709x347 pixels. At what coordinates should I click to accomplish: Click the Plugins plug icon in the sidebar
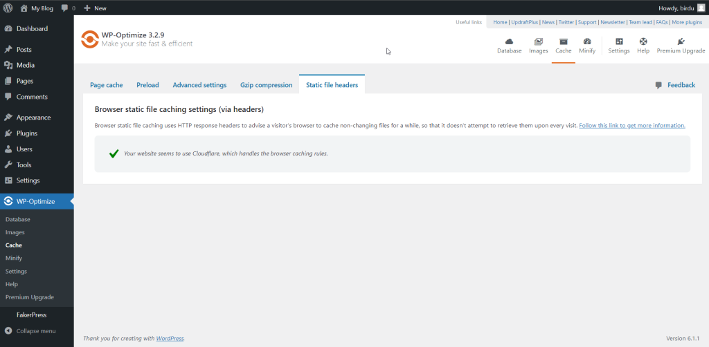click(x=8, y=133)
